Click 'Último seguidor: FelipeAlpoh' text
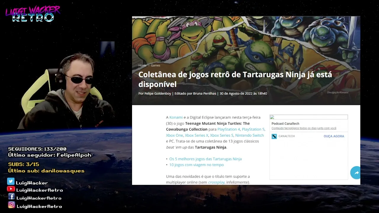This screenshot has width=379, height=213. (x=50, y=155)
